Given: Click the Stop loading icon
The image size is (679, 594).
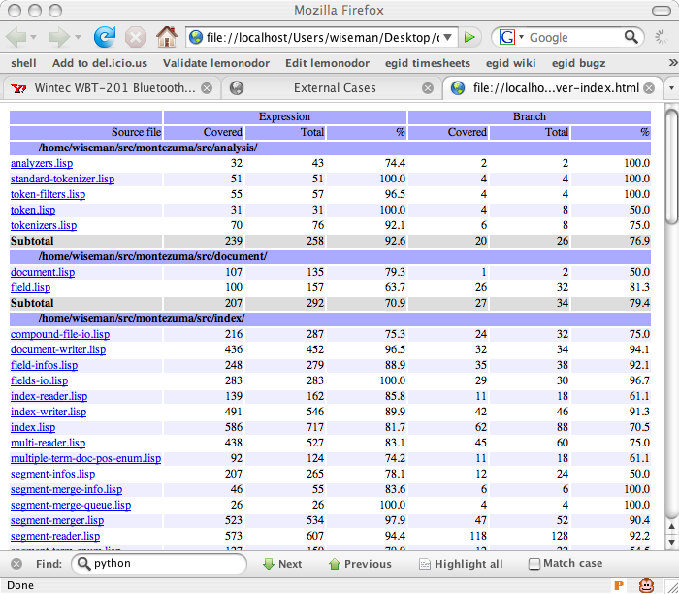Looking at the screenshot, I should tap(136, 37).
